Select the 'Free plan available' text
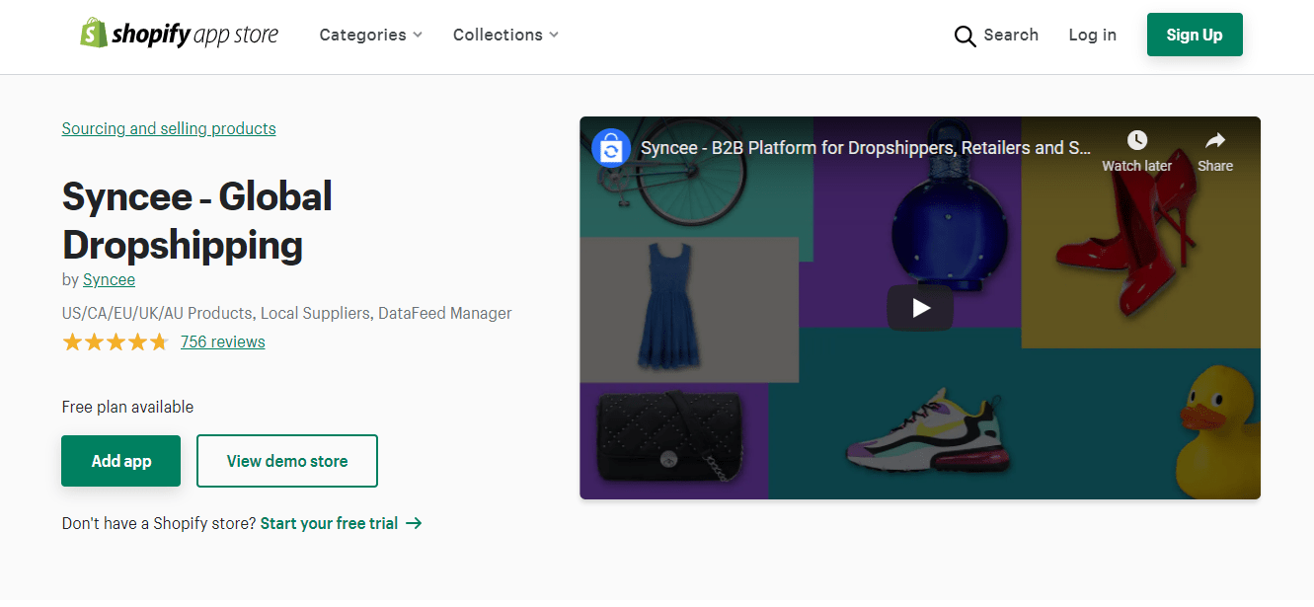The width and height of the screenshot is (1314, 607). tap(127, 407)
